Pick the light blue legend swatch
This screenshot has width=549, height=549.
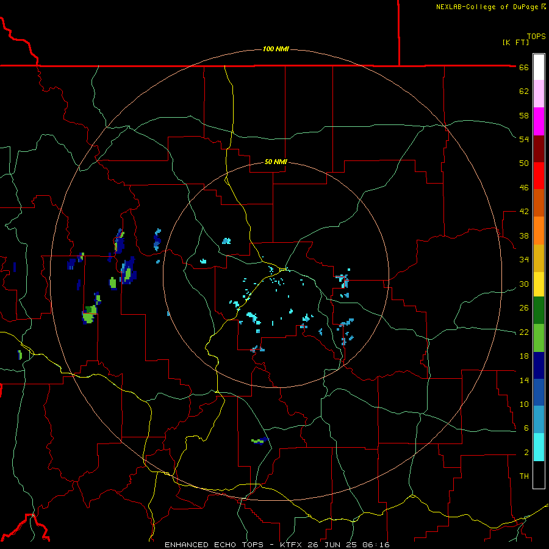click(x=539, y=420)
